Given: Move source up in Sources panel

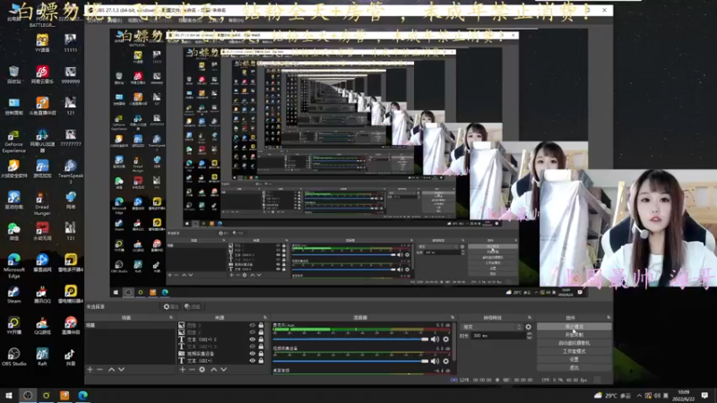Looking at the screenshot, I should click(213, 369).
